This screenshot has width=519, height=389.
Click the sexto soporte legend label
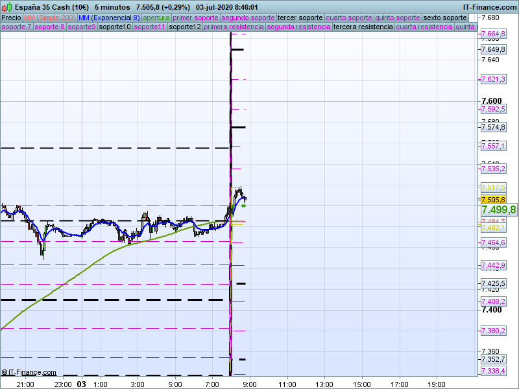(449, 18)
